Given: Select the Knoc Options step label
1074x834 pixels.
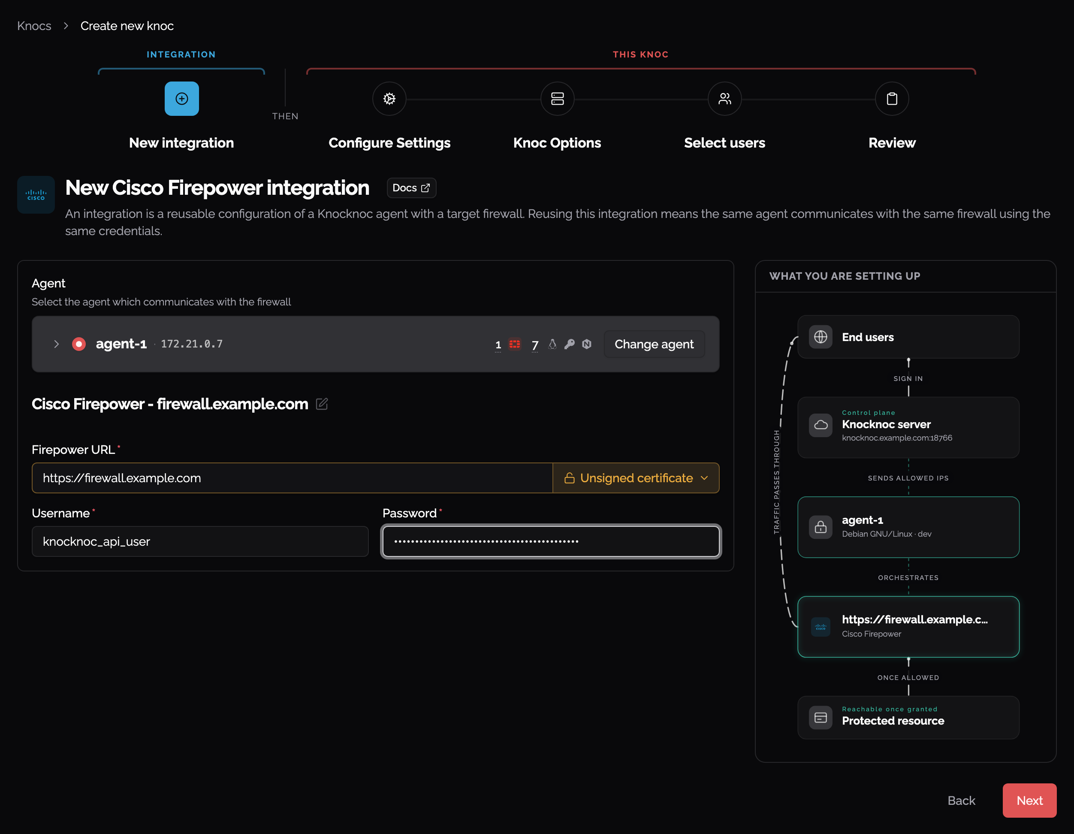Looking at the screenshot, I should pyautogui.click(x=557, y=142).
